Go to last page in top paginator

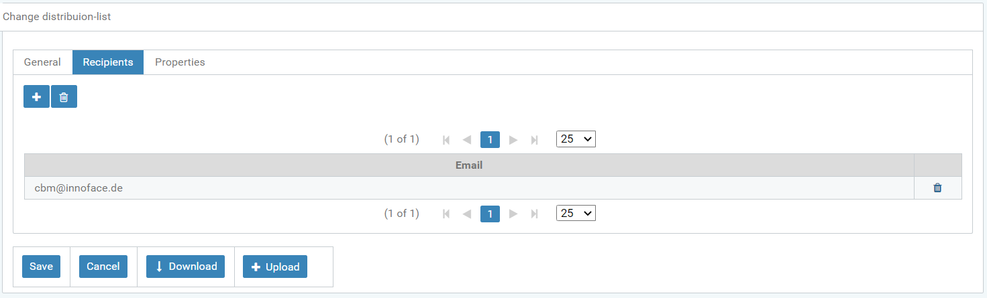coord(534,140)
